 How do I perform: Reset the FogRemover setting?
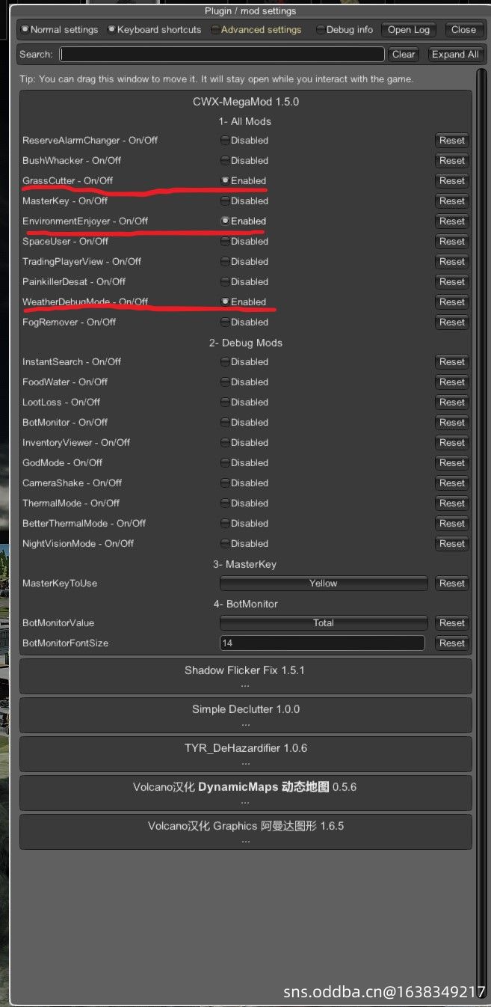click(x=452, y=322)
